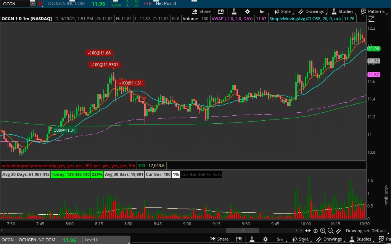Click the Today: 139,426,130 label
391x244 pixels.
pos(71,174)
